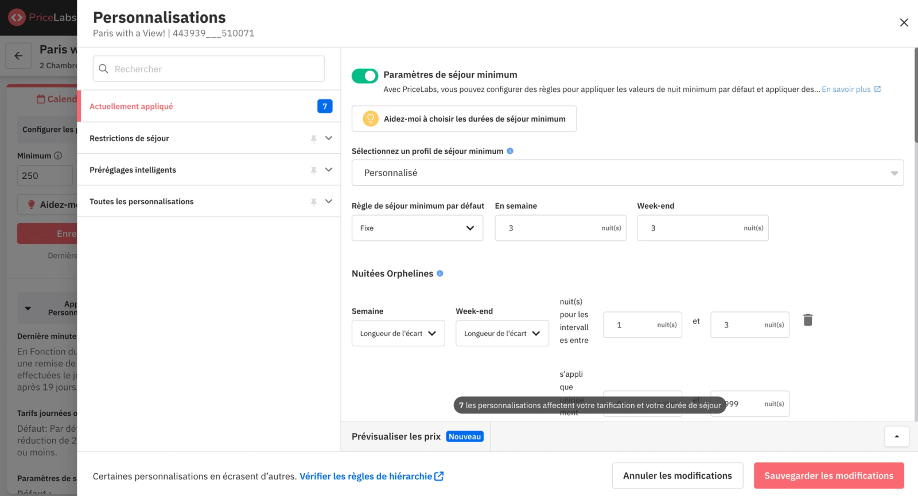
Task: Expand Toutes les personnalisations chevron
Action: pyautogui.click(x=329, y=201)
